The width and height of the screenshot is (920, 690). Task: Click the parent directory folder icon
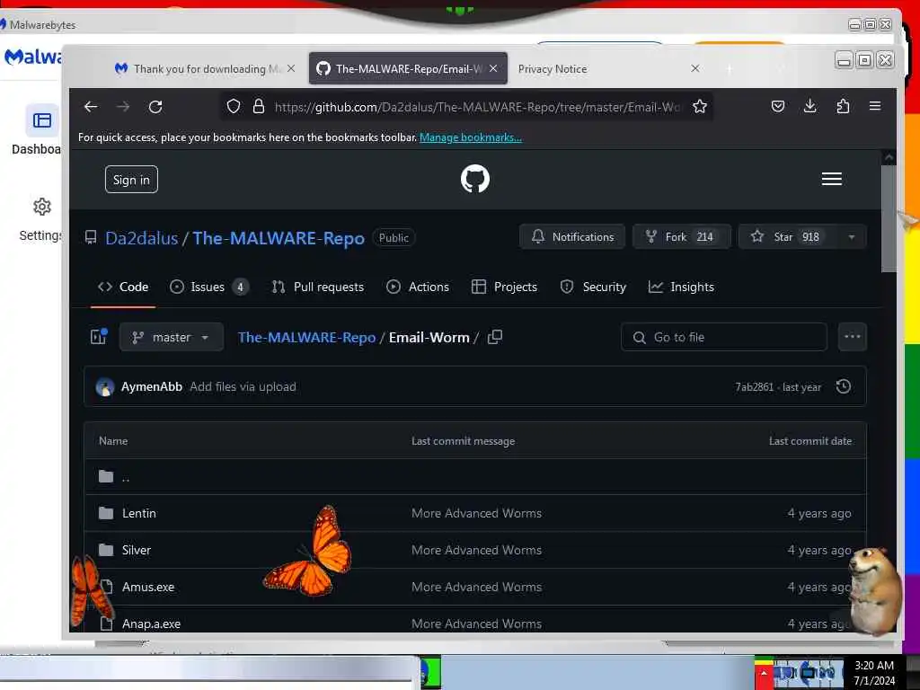[106, 476]
